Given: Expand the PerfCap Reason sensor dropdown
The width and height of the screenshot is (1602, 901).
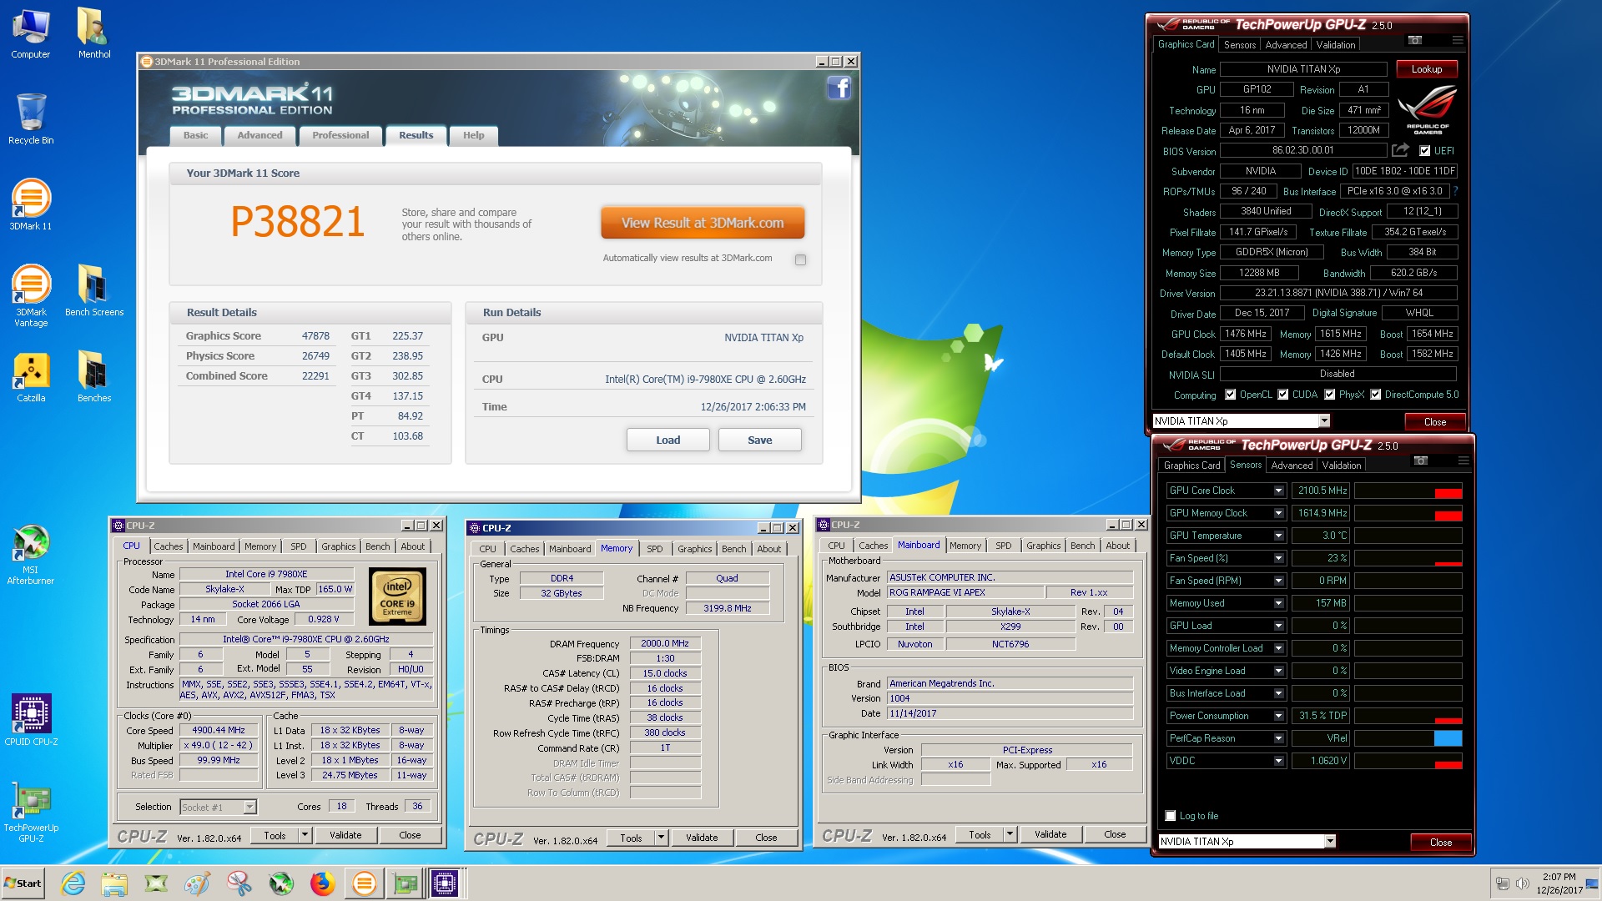Looking at the screenshot, I should click(x=1278, y=738).
